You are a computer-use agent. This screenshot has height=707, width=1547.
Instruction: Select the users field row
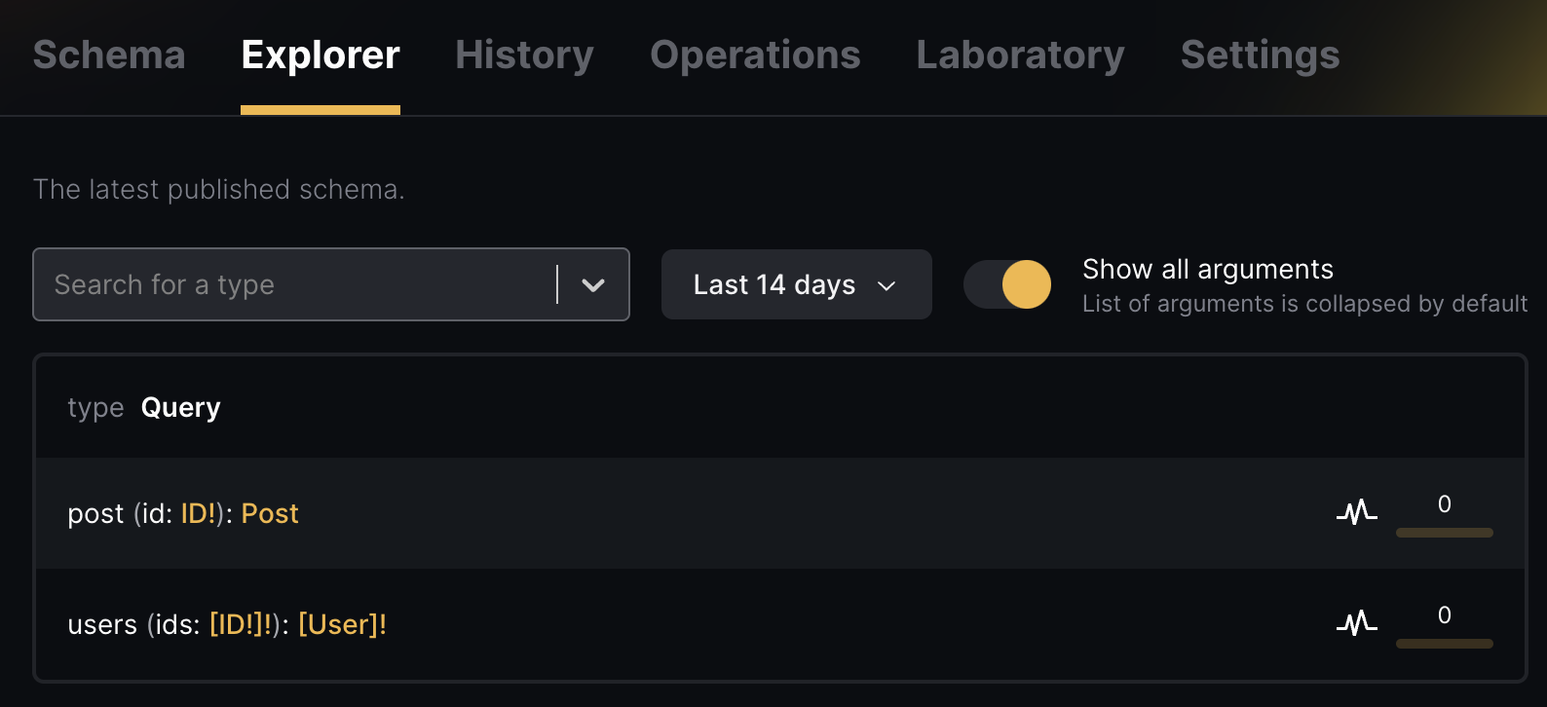[682, 624]
